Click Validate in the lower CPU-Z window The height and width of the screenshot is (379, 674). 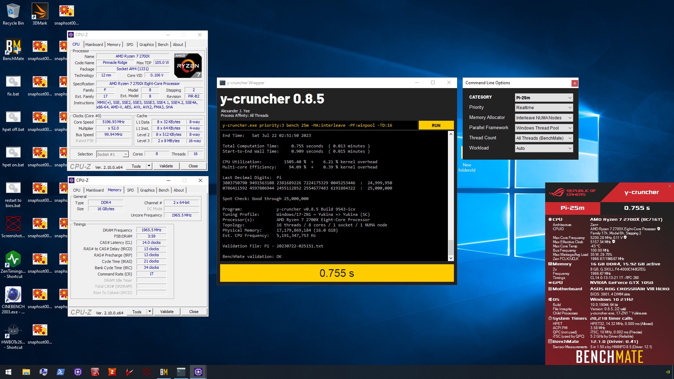pyautogui.click(x=167, y=312)
